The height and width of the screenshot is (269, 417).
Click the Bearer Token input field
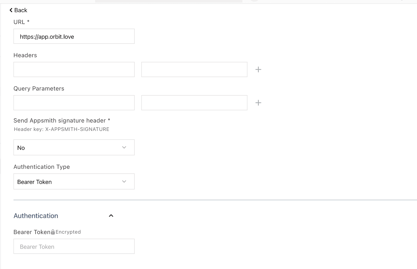(74, 247)
